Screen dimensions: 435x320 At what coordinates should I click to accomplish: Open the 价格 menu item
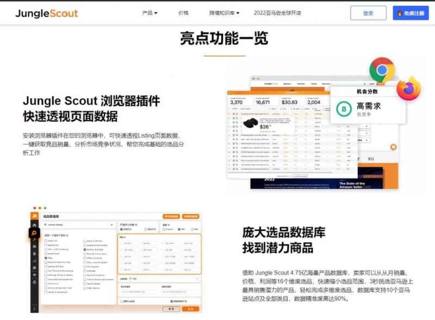pyautogui.click(x=183, y=13)
